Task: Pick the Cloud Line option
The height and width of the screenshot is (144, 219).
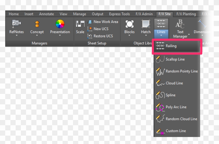Action: pyautogui.click(x=174, y=83)
